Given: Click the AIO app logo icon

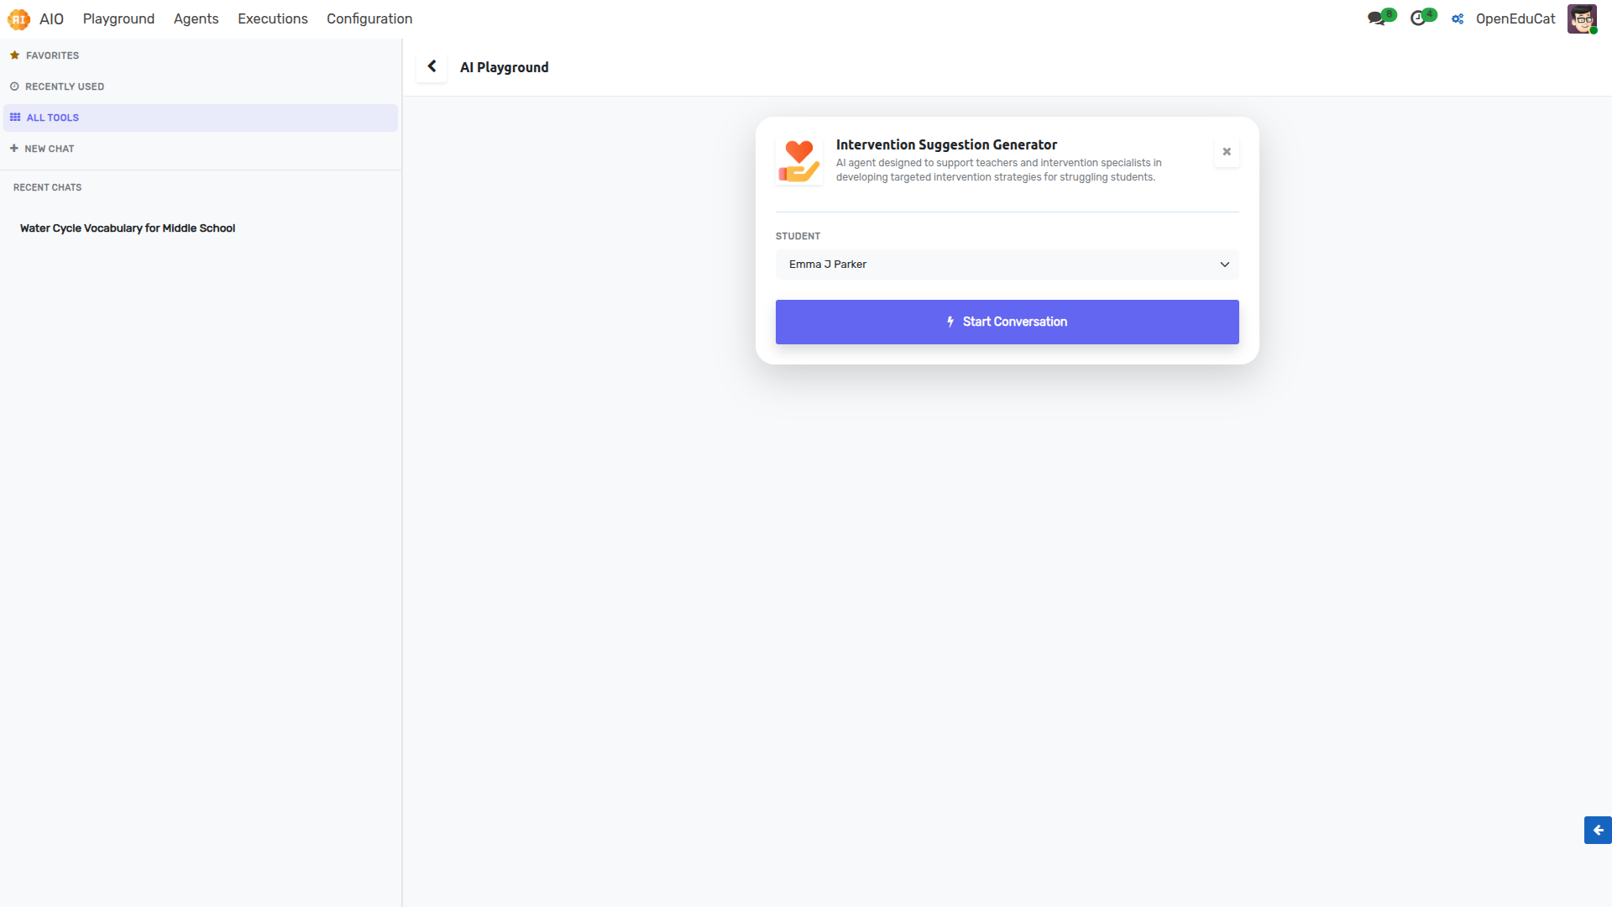Looking at the screenshot, I should point(18,18).
